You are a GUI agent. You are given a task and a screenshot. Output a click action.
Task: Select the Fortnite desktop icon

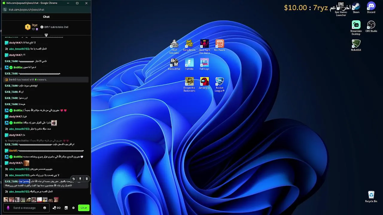[x=189, y=64]
